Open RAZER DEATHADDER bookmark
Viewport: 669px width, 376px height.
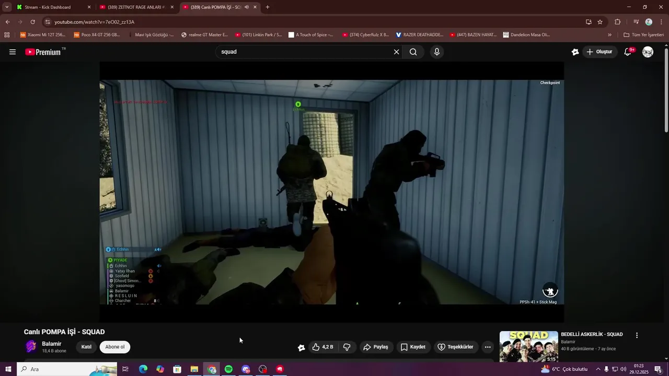pyautogui.click(x=419, y=35)
